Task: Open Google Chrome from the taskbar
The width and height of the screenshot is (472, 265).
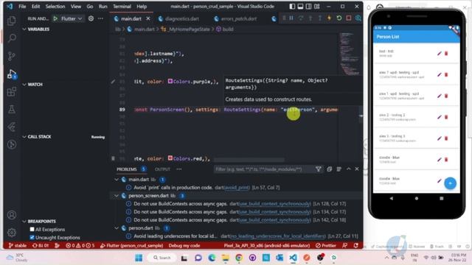Action: pos(239,258)
